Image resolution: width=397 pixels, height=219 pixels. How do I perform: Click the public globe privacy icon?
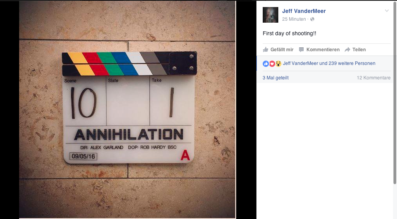coord(312,19)
